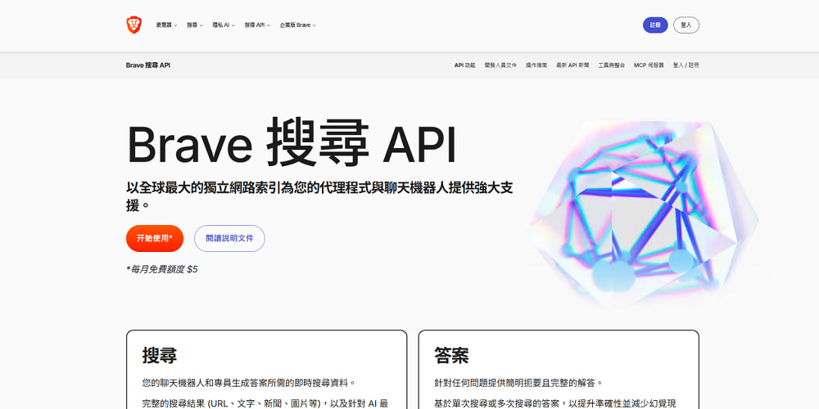Open the 隱私 AI dropdown menu
Viewport: 819px width, 409px height.
click(x=224, y=25)
